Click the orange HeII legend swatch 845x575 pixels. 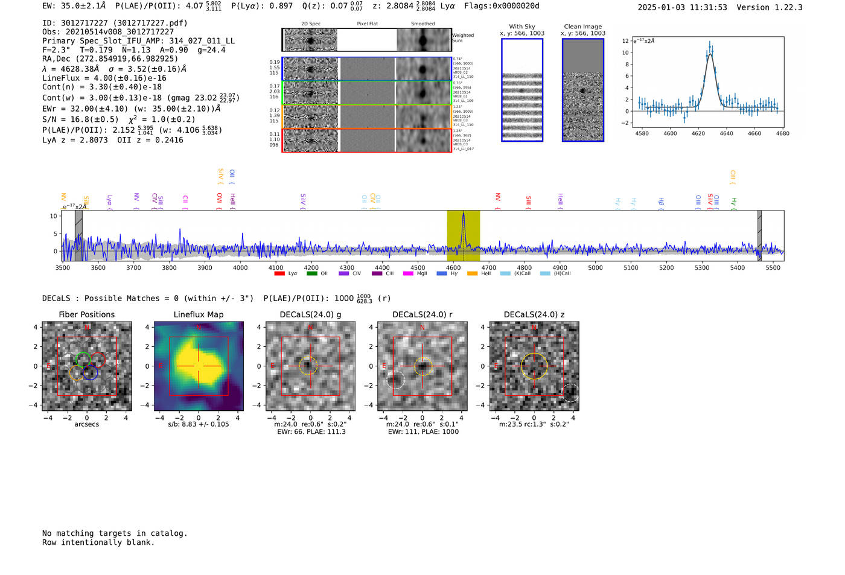pos(472,274)
